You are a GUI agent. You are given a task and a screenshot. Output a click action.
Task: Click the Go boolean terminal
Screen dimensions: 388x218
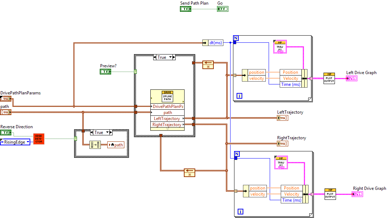222,9
